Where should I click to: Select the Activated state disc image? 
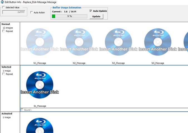(40, 125)
